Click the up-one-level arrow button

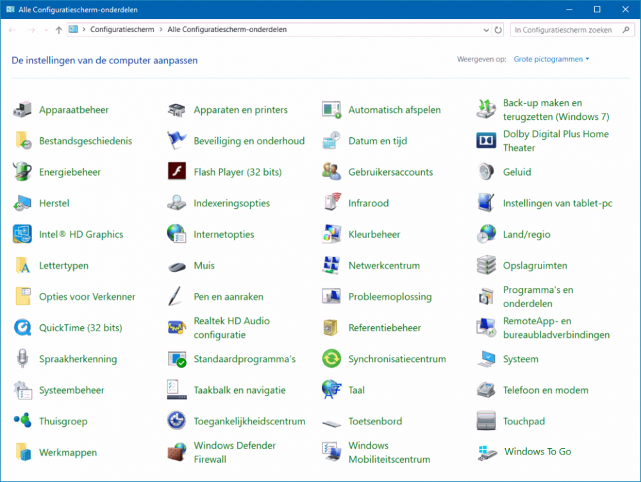pos(59,30)
